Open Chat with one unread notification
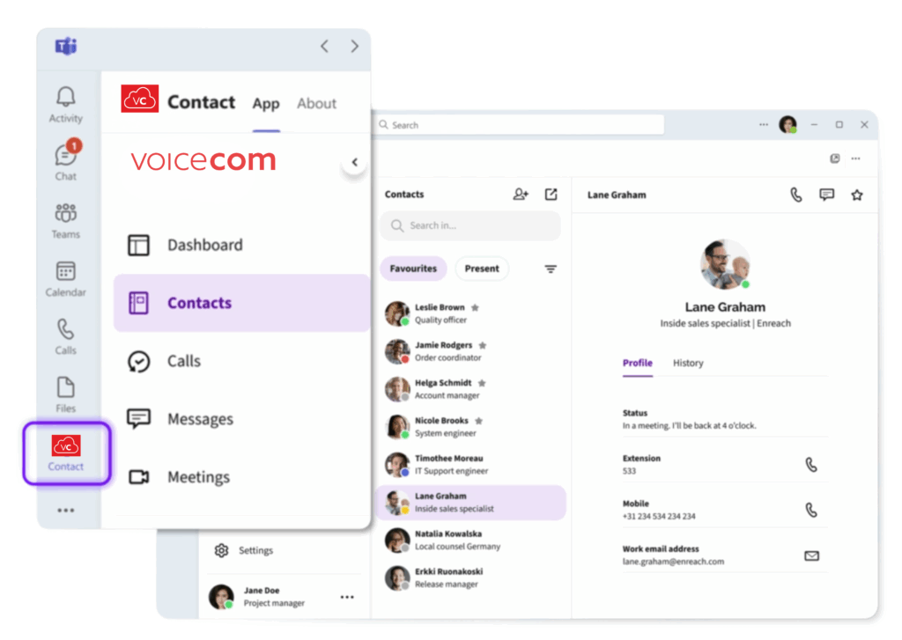The width and height of the screenshot is (902, 640). (x=65, y=160)
